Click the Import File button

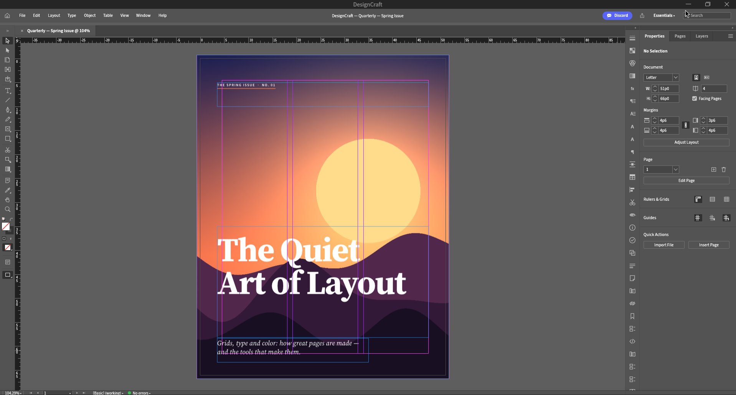(664, 245)
